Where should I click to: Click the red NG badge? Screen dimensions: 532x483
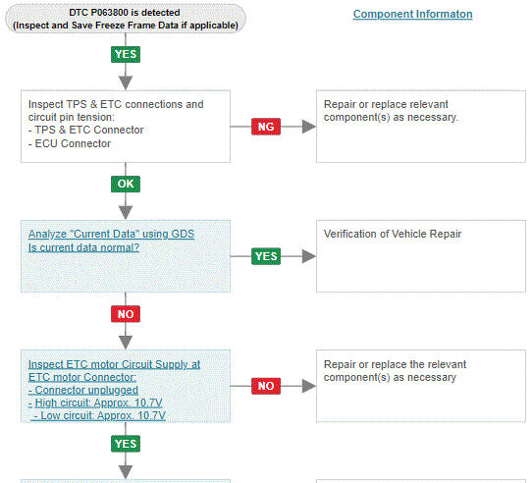pos(266,127)
